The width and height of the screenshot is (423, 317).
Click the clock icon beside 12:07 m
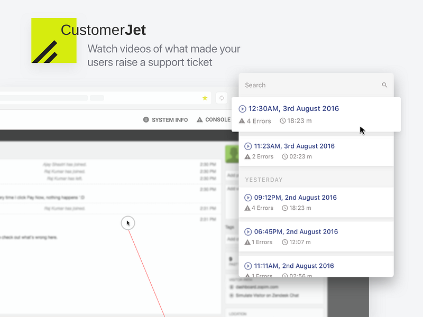click(285, 243)
